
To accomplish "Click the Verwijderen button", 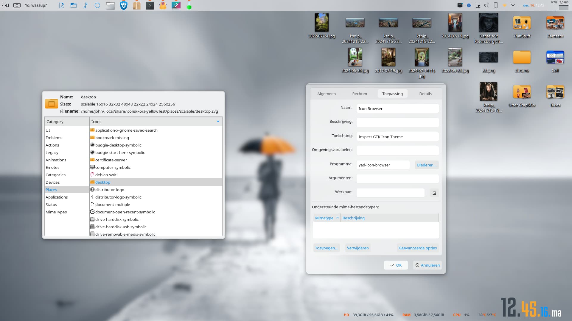I will 358,248.
